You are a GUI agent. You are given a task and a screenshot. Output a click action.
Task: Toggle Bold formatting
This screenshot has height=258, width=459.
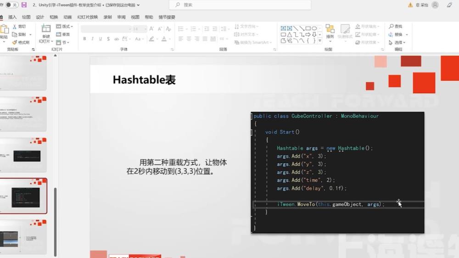click(x=84, y=39)
